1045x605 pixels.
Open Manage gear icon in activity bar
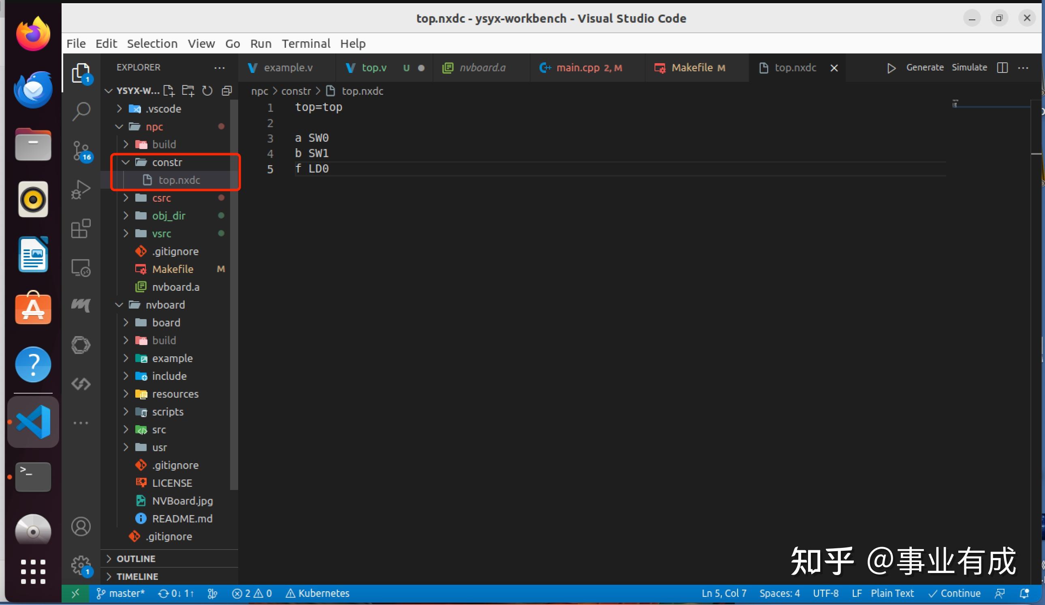80,565
